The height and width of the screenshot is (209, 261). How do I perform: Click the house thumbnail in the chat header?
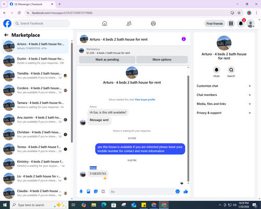[x=84, y=39]
